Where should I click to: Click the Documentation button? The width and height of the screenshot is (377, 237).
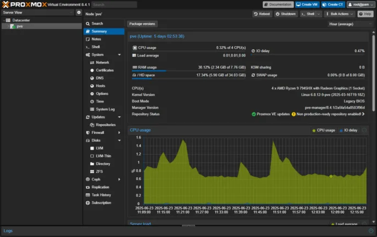point(278,4)
